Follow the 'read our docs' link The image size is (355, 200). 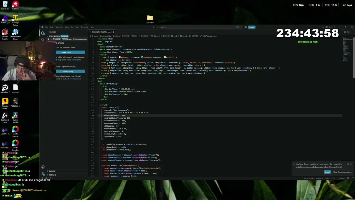pyautogui.click(x=75, y=79)
